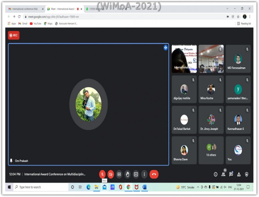This screenshot has height=197, width=259.
Task: Open the chat messages icon
Action: [231, 174]
